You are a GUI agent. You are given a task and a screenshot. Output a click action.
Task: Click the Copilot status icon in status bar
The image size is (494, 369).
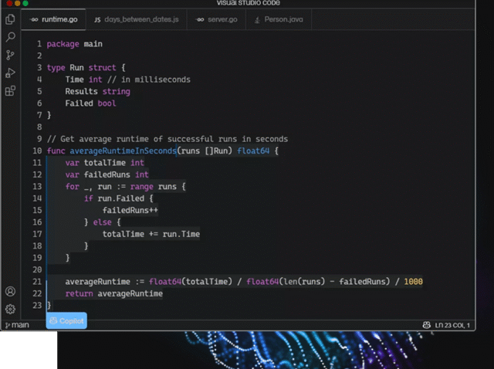(x=426, y=325)
